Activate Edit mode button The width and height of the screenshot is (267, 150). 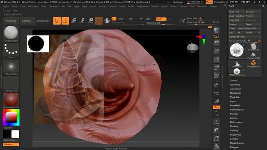click(x=57, y=21)
